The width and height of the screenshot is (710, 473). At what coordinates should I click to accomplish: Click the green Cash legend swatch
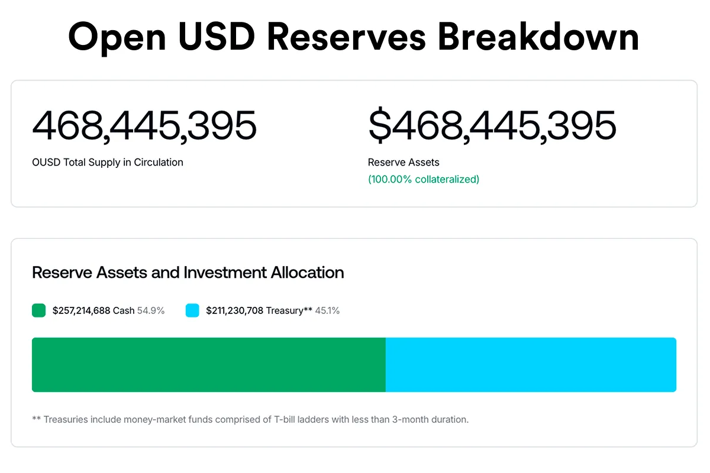(38, 310)
